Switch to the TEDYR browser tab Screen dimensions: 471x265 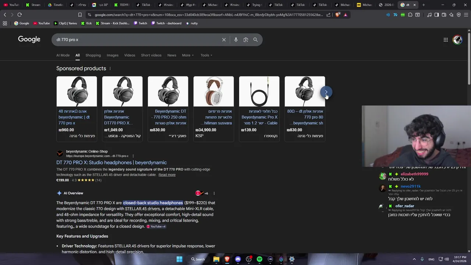122,5
